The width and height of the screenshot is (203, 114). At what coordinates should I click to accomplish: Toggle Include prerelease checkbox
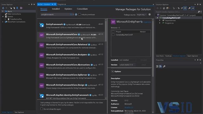pos(80,15)
